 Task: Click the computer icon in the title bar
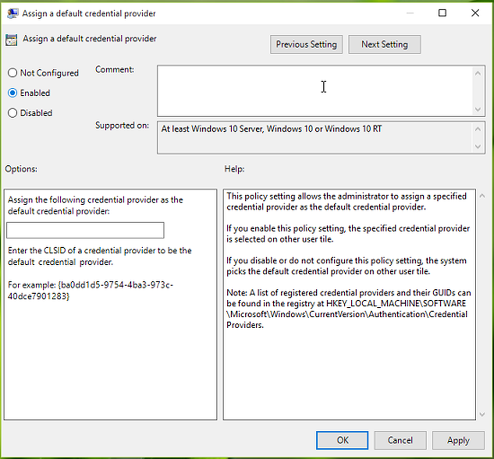coord(12,13)
